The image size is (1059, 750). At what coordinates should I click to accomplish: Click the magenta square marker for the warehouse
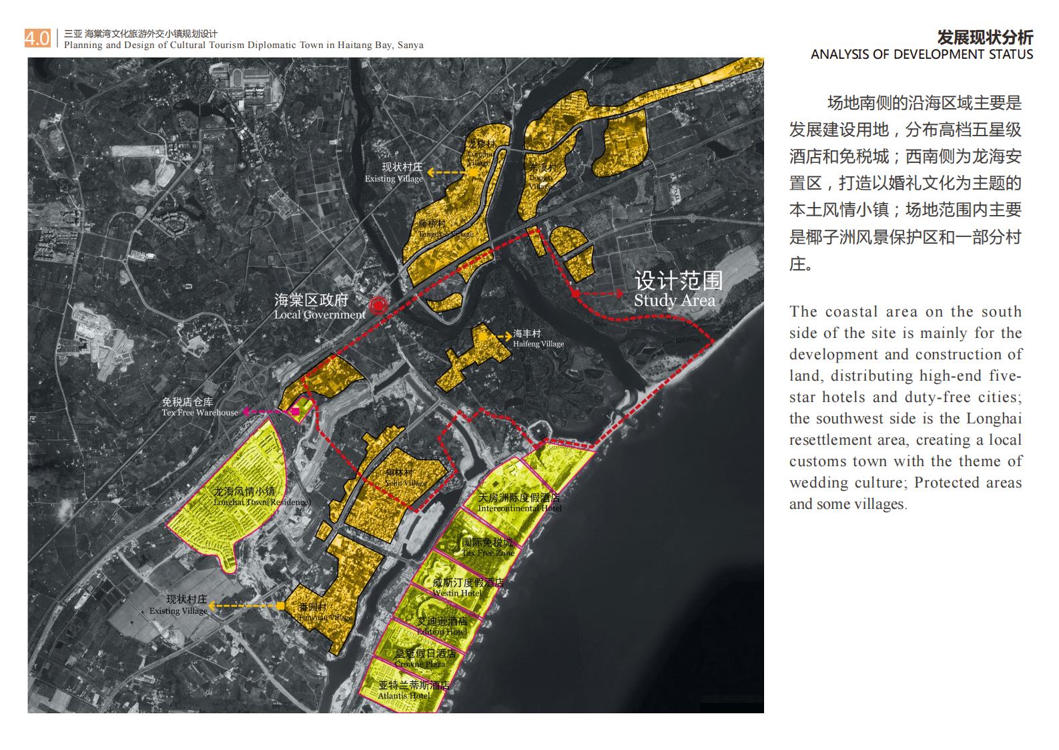click(x=295, y=413)
